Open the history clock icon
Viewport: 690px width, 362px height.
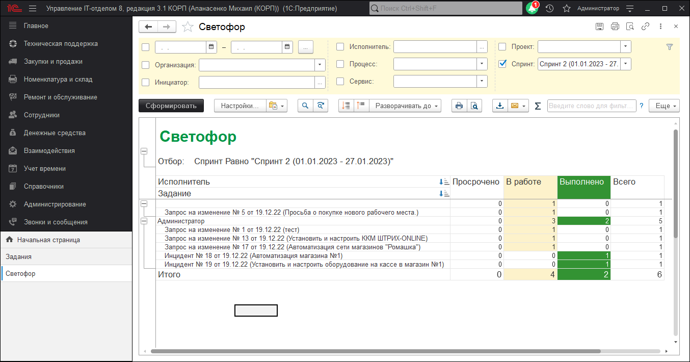click(x=549, y=9)
